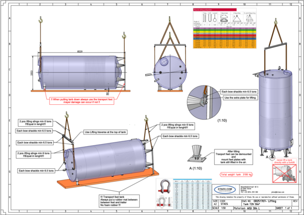
Task: Click the STAES.COM oval logo
Action: click(x=225, y=189)
